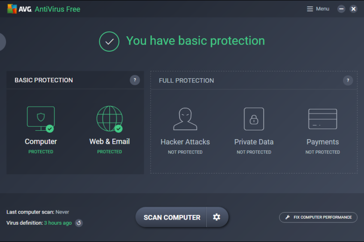The height and width of the screenshot is (242, 364).
Task: Open the Web & Email globe icon
Action: point(109,119)
